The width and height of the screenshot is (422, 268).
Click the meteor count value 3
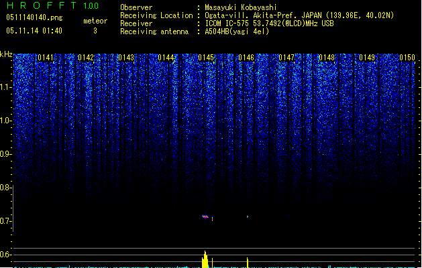[95, 31]
